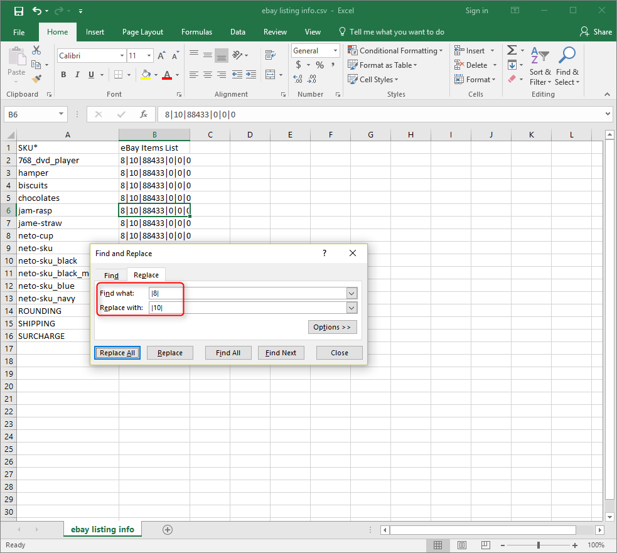This screenshot has height=553, width=617.
Task: Click the Orientation text angle icon
Action: (237, 55)
